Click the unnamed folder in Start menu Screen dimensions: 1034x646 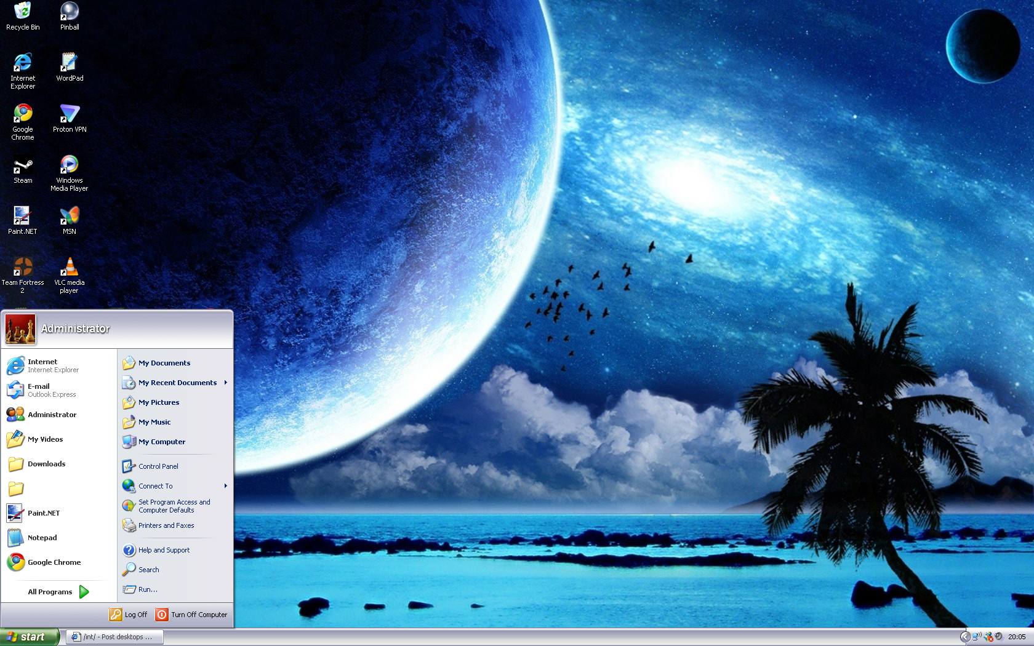point(58,488)
